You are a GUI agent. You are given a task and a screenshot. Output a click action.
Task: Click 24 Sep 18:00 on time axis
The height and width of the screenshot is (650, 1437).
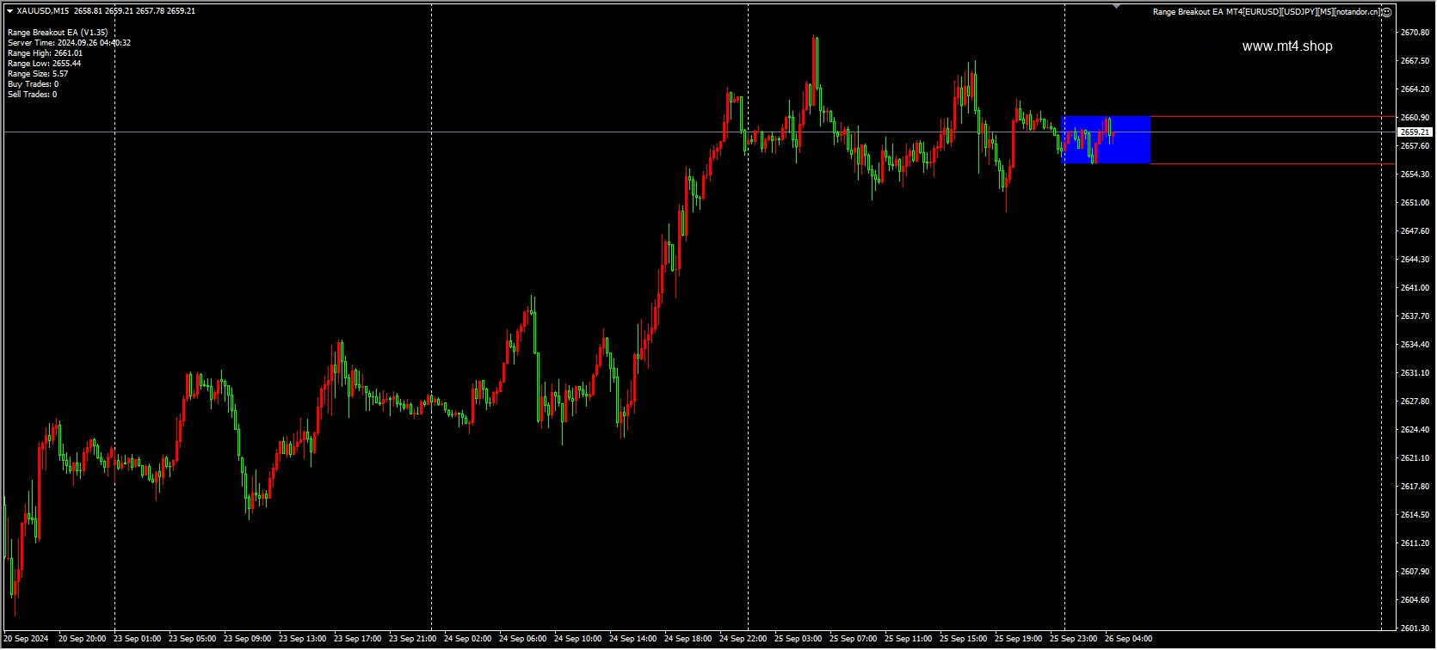[688, 640]
